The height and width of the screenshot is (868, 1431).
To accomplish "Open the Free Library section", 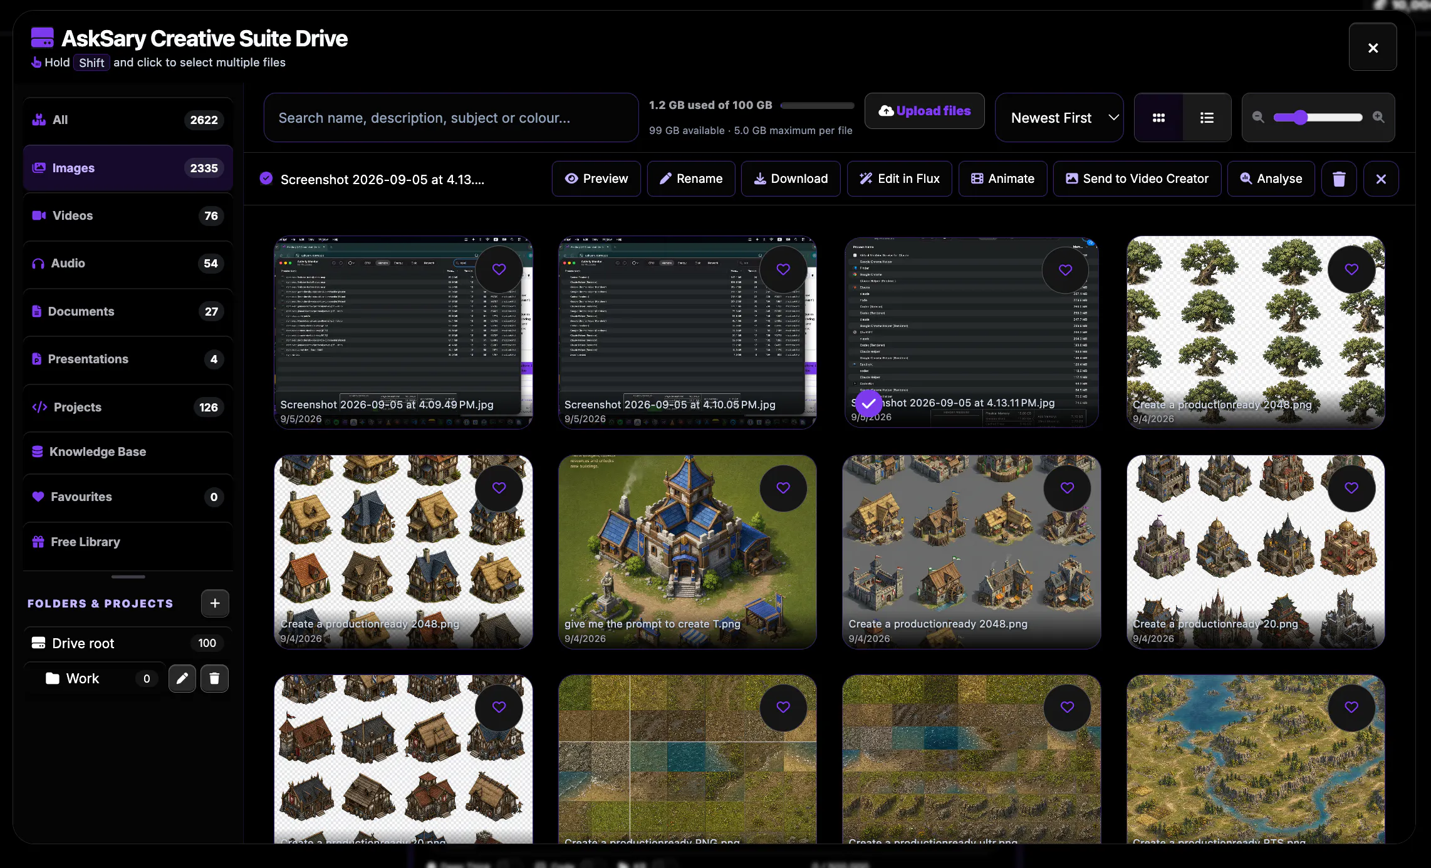I will (x=128, y=542).
